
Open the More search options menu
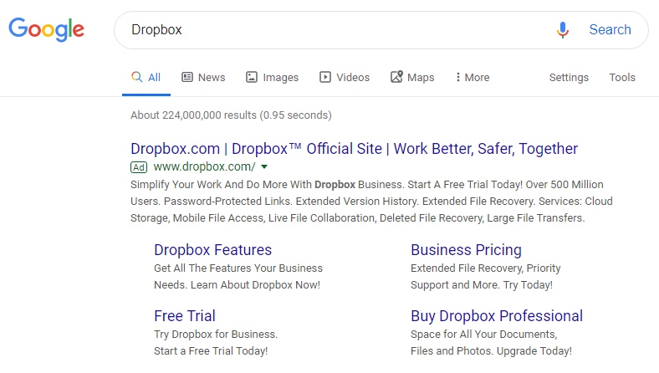[x=473, y=78]
